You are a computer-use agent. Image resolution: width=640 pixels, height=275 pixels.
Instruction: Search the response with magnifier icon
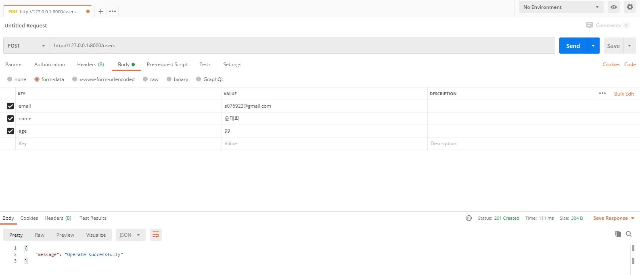[629, 234]
